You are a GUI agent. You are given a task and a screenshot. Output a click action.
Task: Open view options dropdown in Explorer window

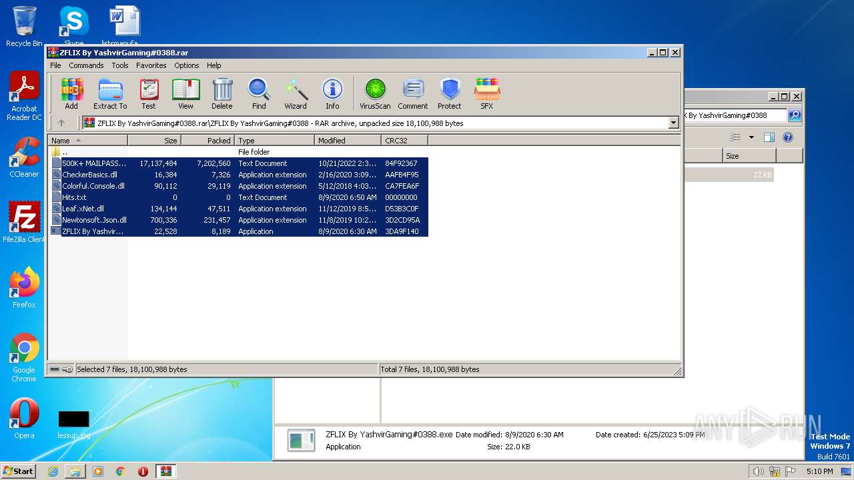(x=751, y=137)
